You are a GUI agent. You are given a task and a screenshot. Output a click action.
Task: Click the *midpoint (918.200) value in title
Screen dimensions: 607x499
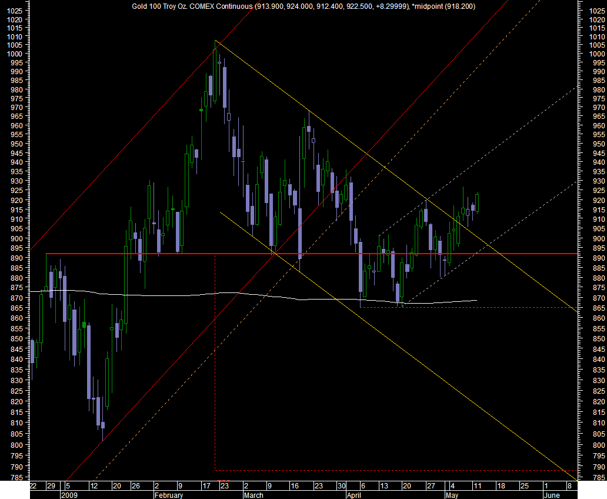coord(443,6)
